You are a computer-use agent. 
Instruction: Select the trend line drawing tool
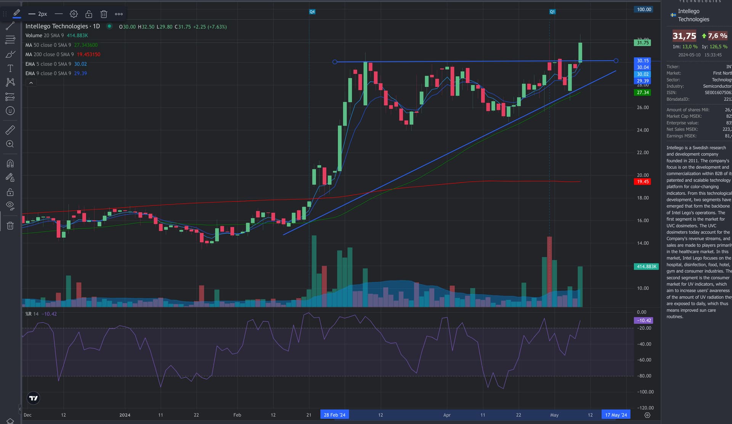pos(10,26)
